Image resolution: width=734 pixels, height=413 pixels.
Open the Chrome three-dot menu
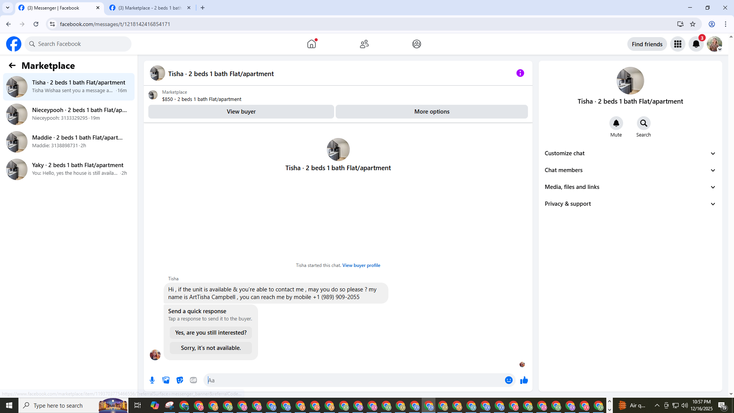tap(726, 24)
